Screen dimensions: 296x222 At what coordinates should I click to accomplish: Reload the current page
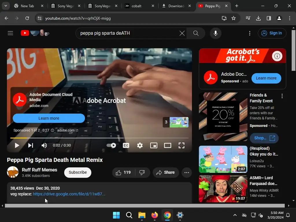click(x=27, y=18)
